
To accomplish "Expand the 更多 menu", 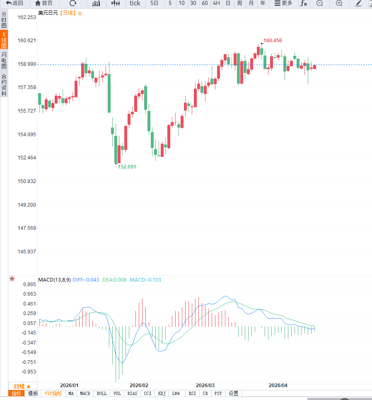I will coord(283,3).
